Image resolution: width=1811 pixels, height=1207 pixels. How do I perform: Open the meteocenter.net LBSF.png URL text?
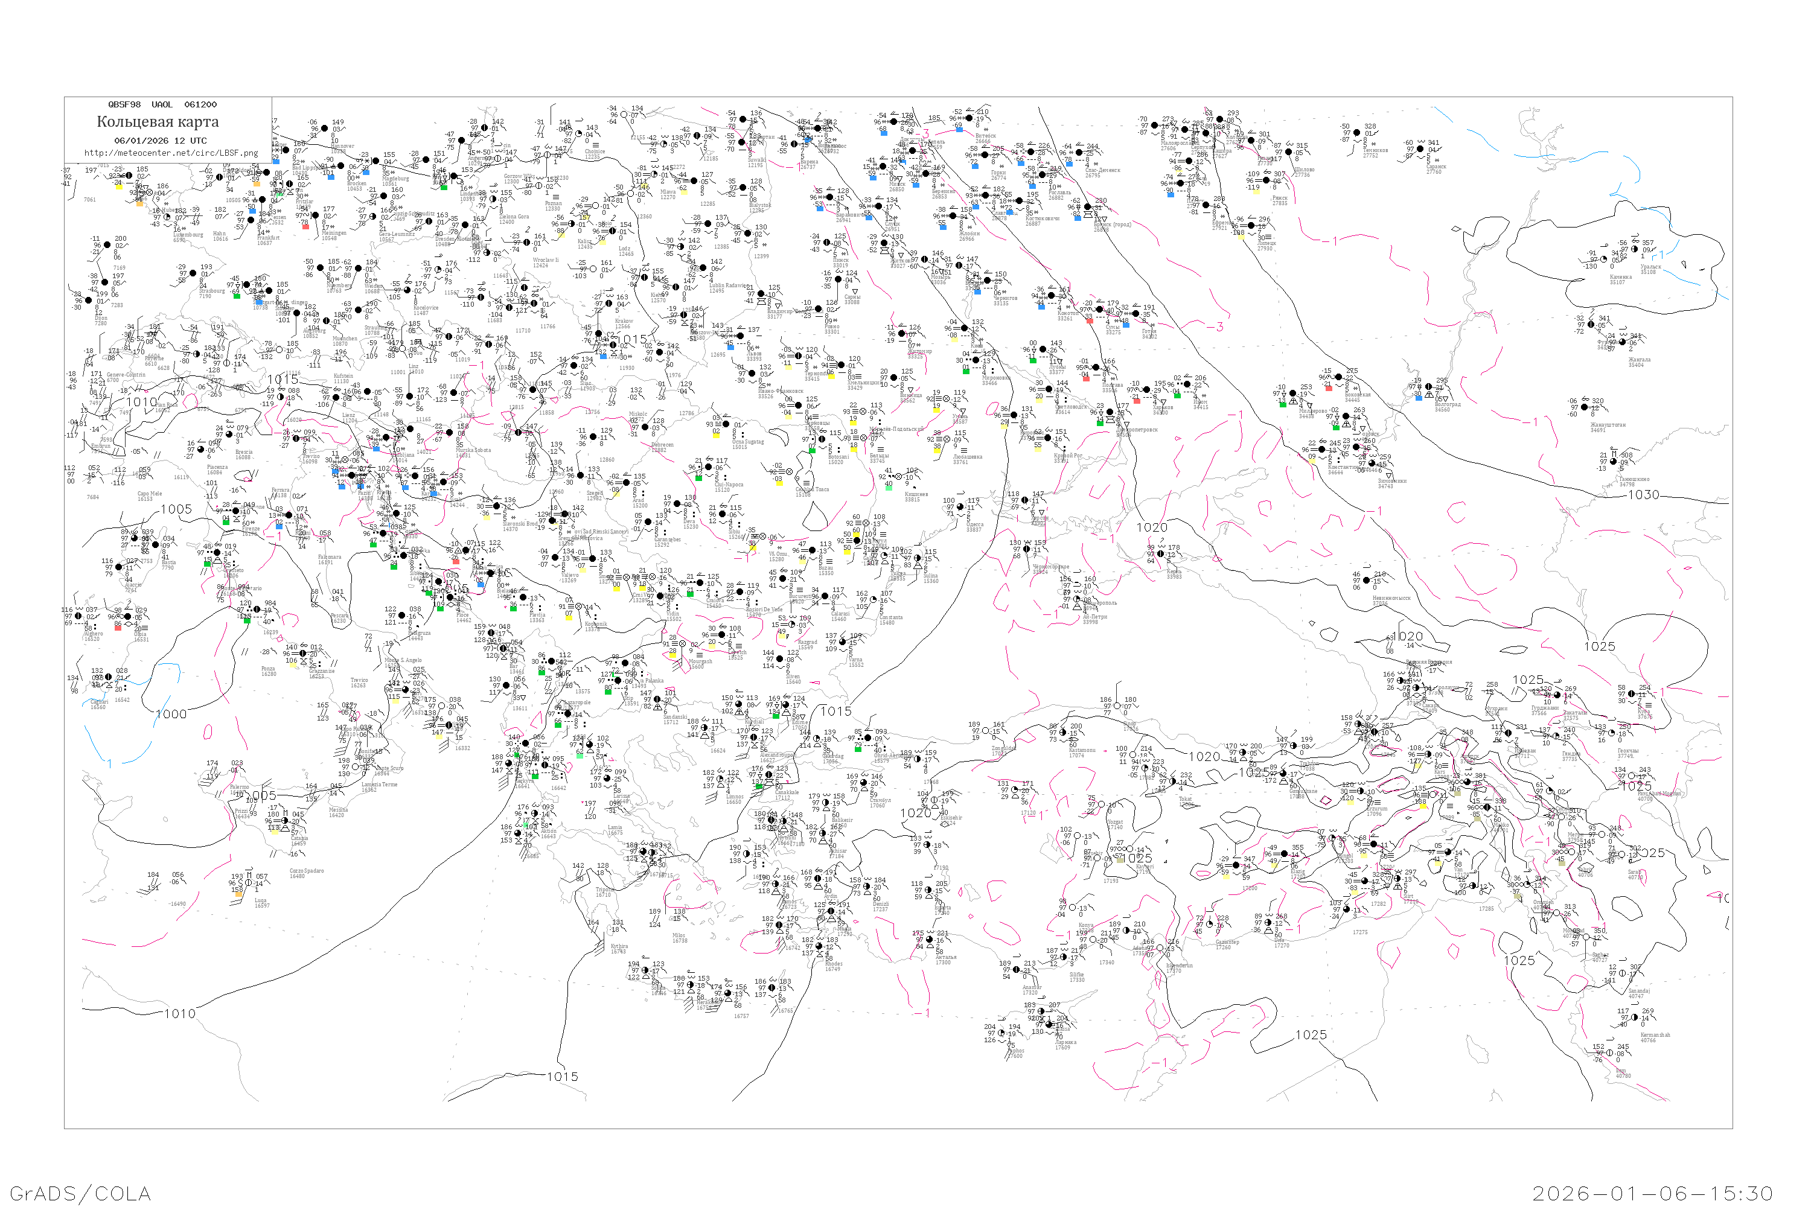click(x=171, y=153)
